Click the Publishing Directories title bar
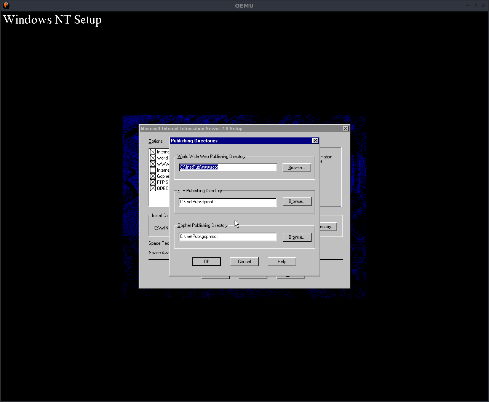The image size is (489, 402). click(244, 141)
